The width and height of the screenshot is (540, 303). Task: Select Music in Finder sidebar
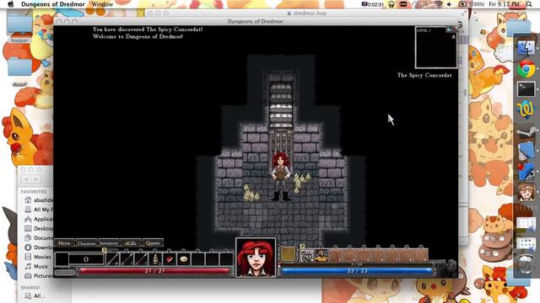(x=36, y=266)
